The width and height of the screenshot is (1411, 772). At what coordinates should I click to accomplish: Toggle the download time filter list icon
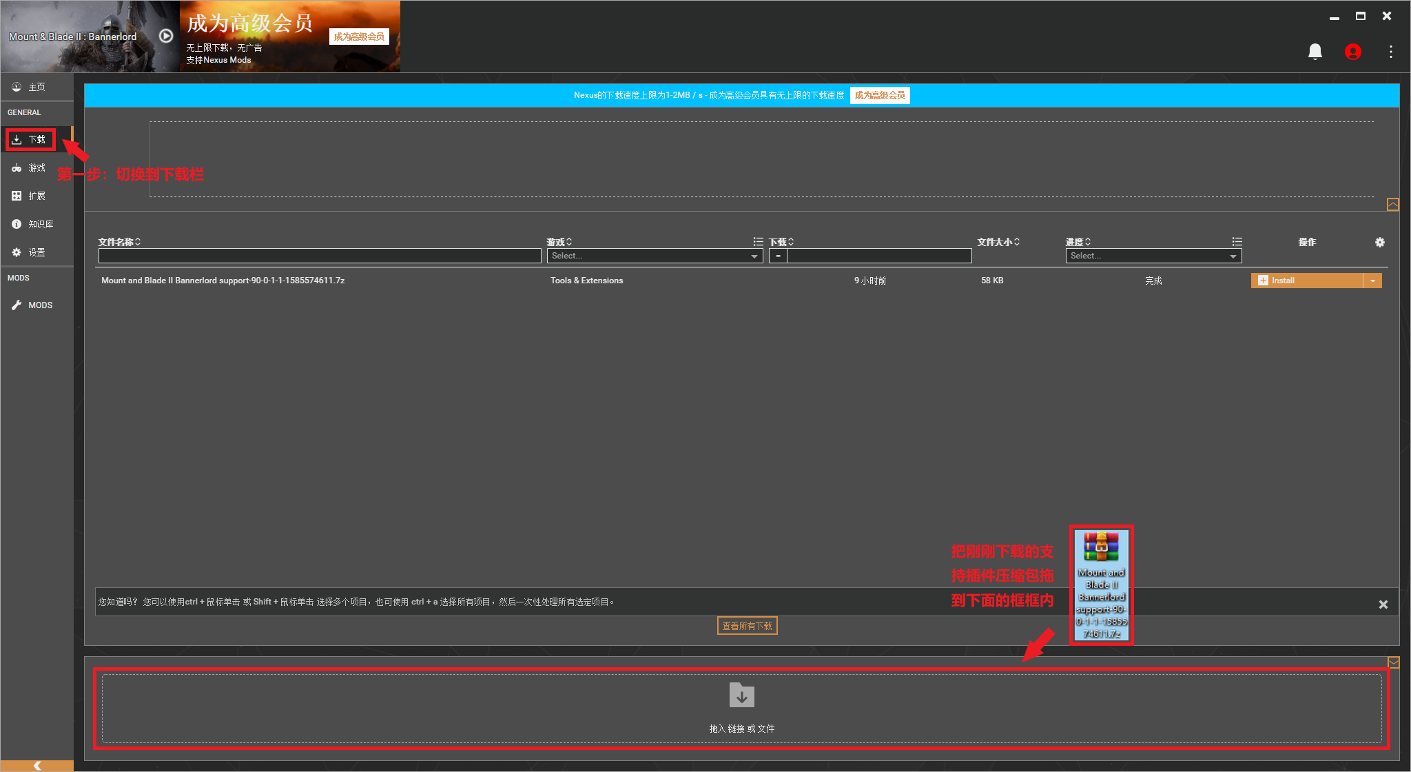[x=759, y=242]
